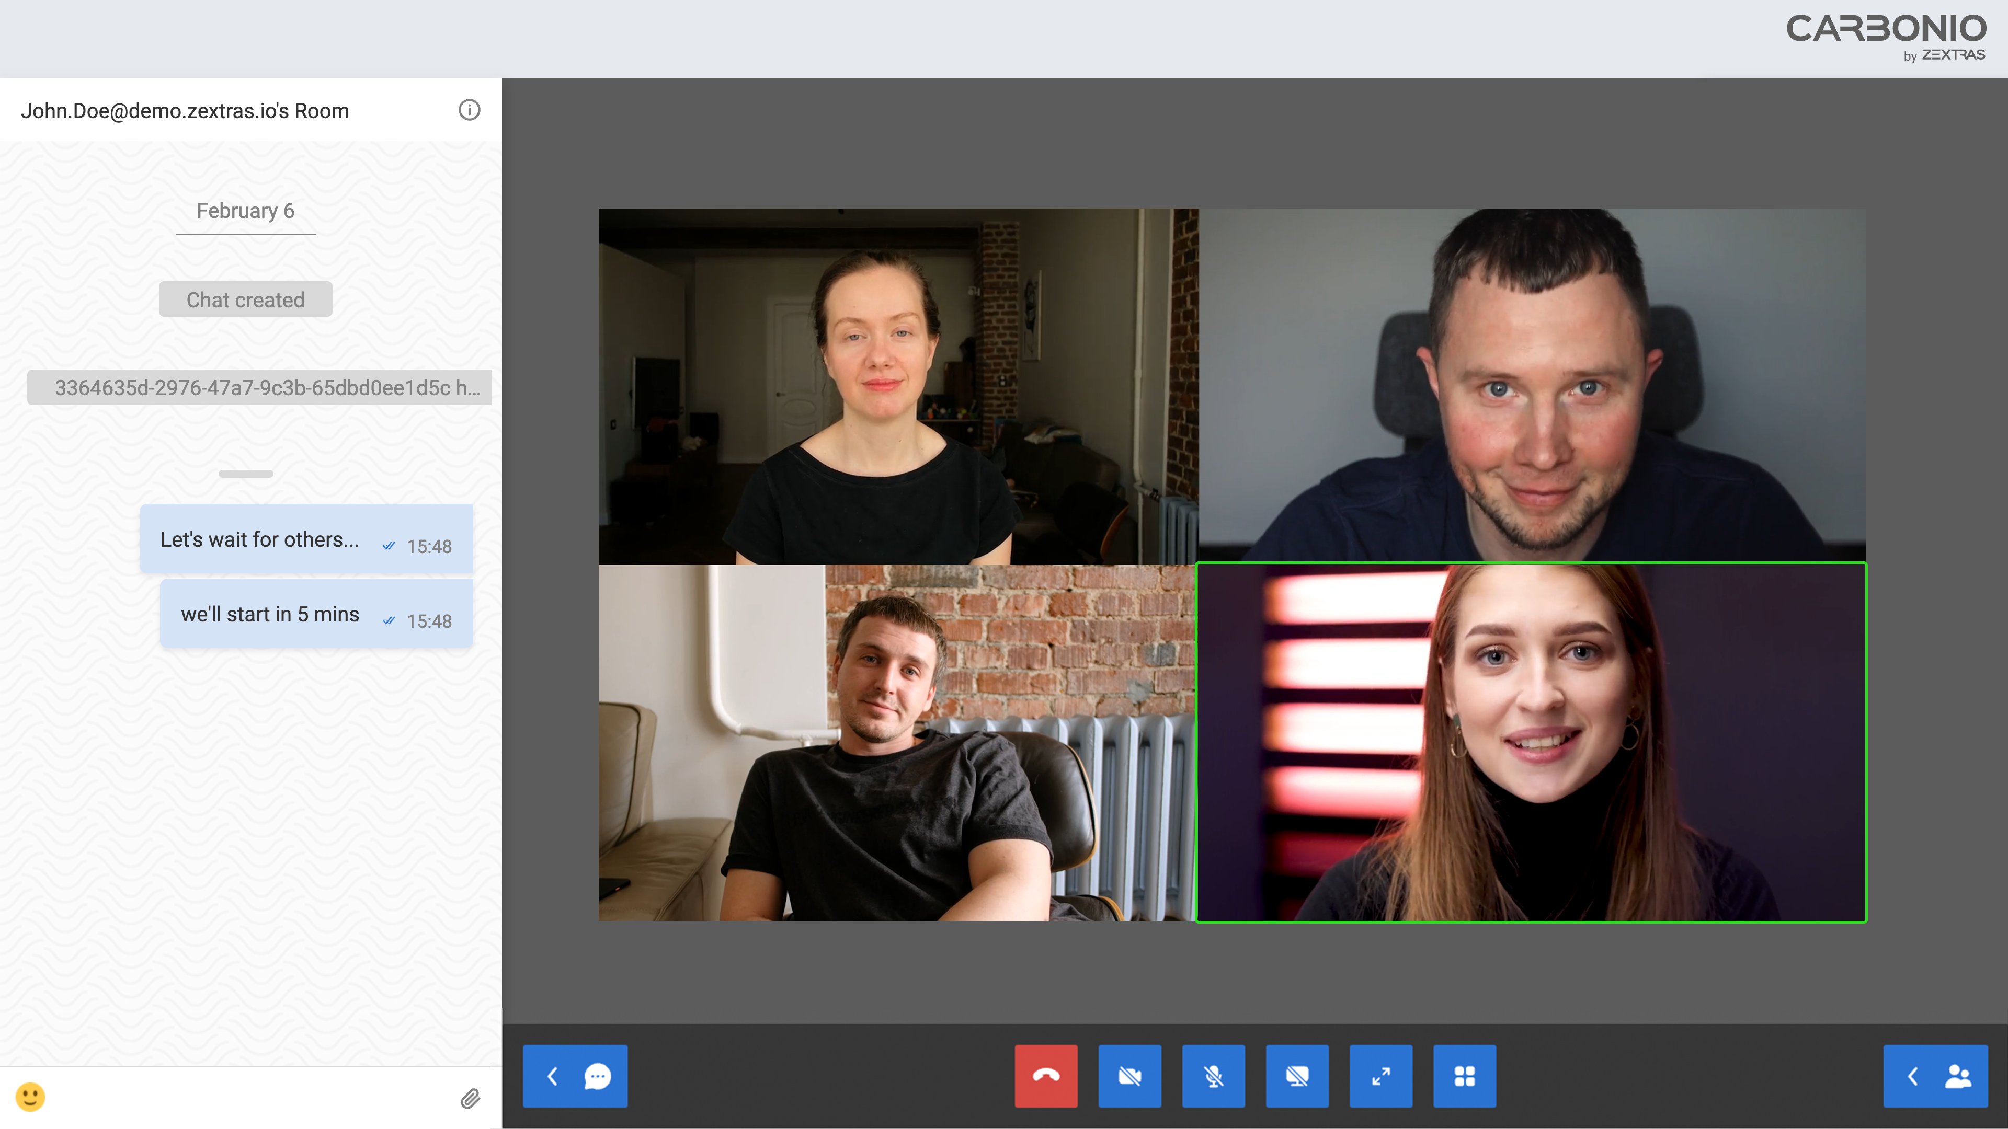Image resolution: width=2008 pixels, height=1129 pixels.
Task: Open the participants list icon
Action: [1958, 1076]
